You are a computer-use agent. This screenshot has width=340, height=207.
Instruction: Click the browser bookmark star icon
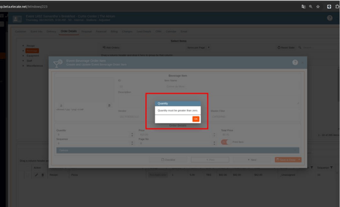[x=318, y=6]
